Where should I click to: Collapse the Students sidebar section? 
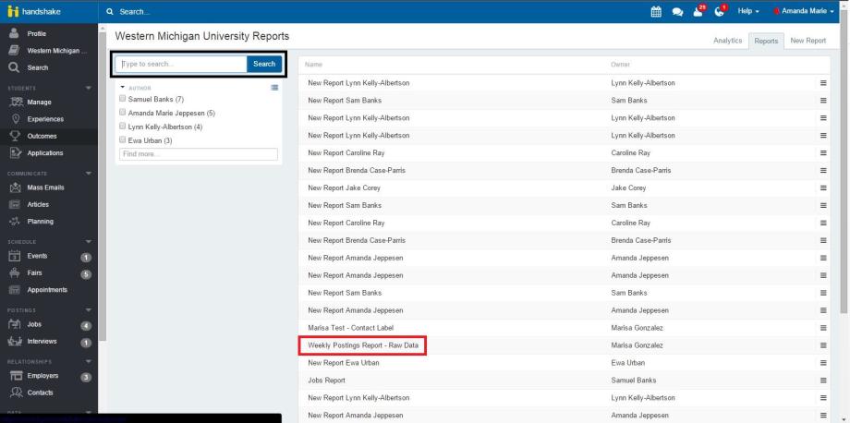tap(89, 88)
